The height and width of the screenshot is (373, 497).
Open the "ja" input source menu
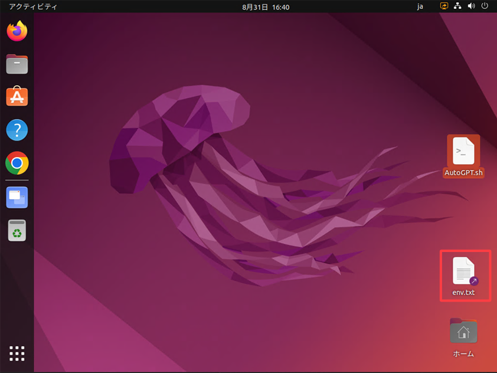click(x=420, y=6)
